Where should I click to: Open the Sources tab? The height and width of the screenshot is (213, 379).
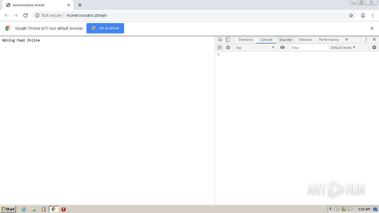(285, 40)
